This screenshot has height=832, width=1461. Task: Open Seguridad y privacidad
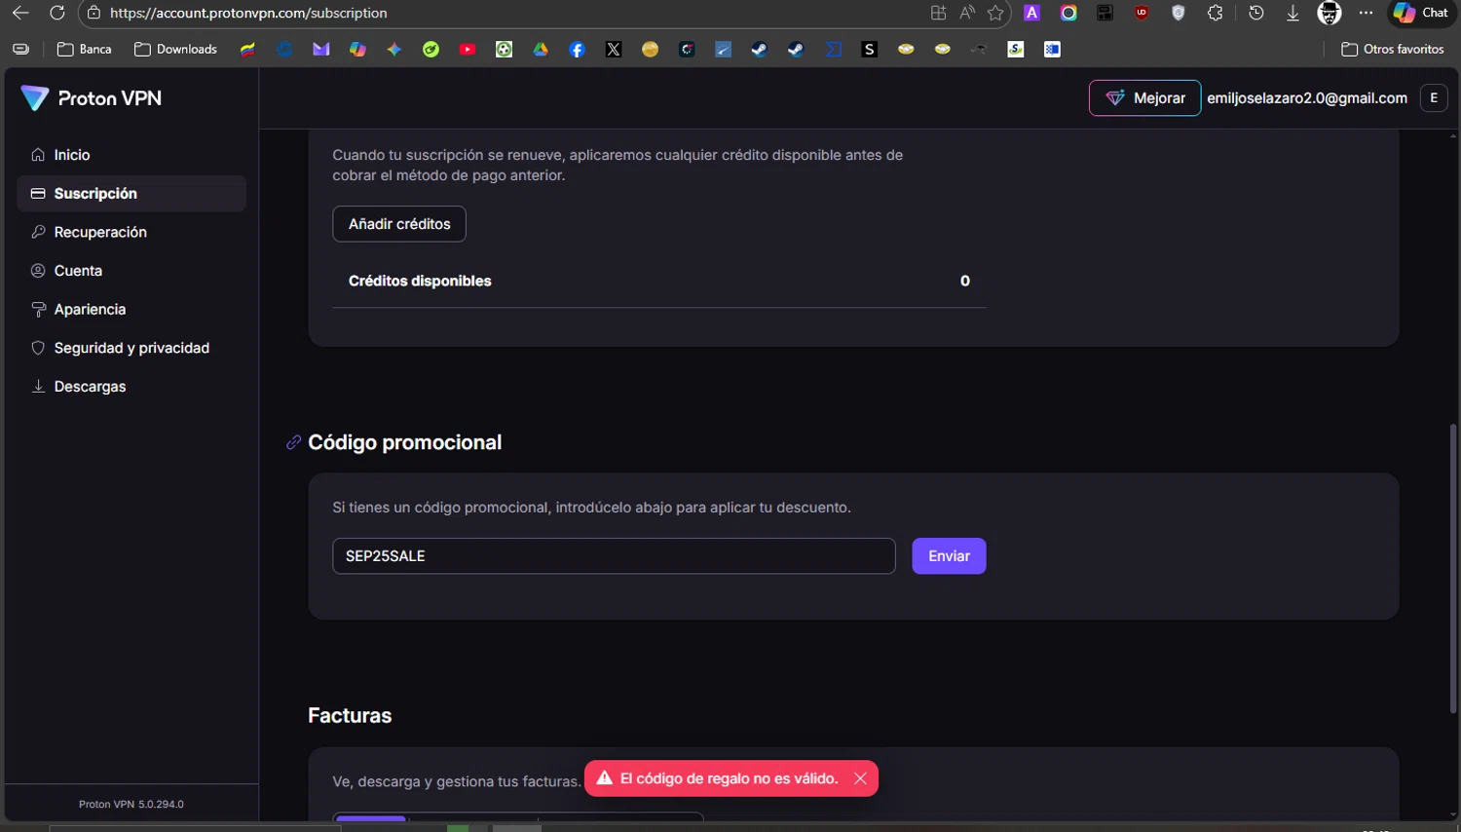pos(131,348)
